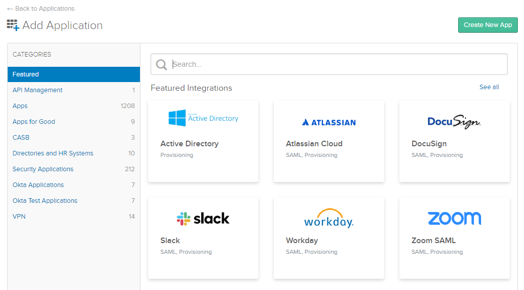524x290 pixels.
Task: Select the VPN category
Action: click(x=19, y=217)
